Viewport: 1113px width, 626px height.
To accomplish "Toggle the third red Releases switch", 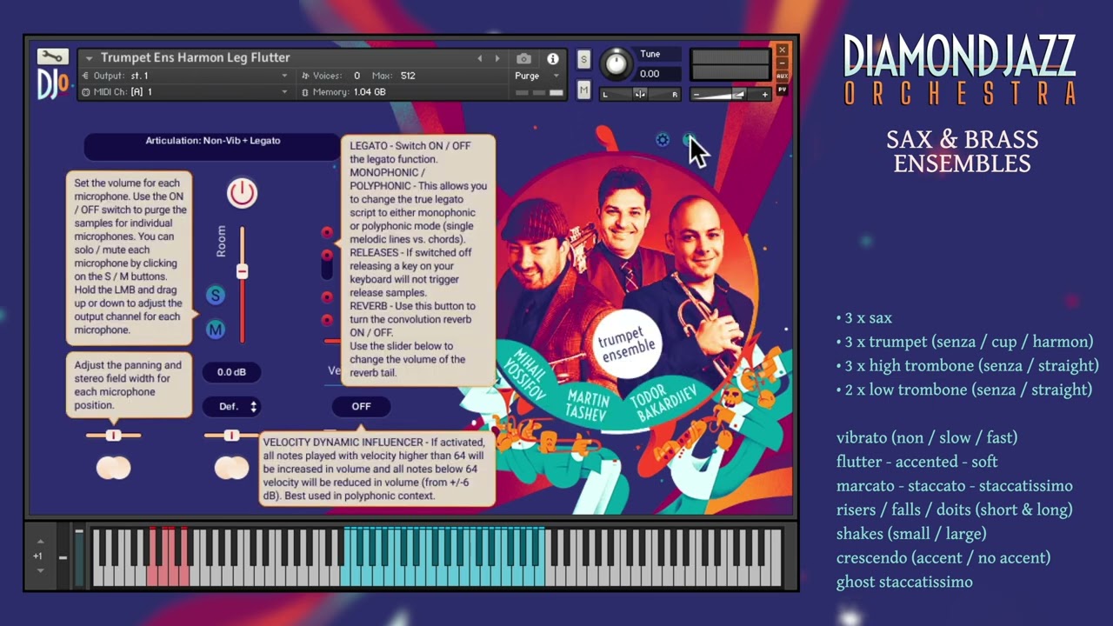I will 327,297.
